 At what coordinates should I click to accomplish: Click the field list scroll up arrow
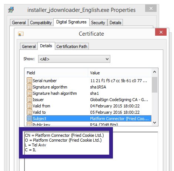154,72
